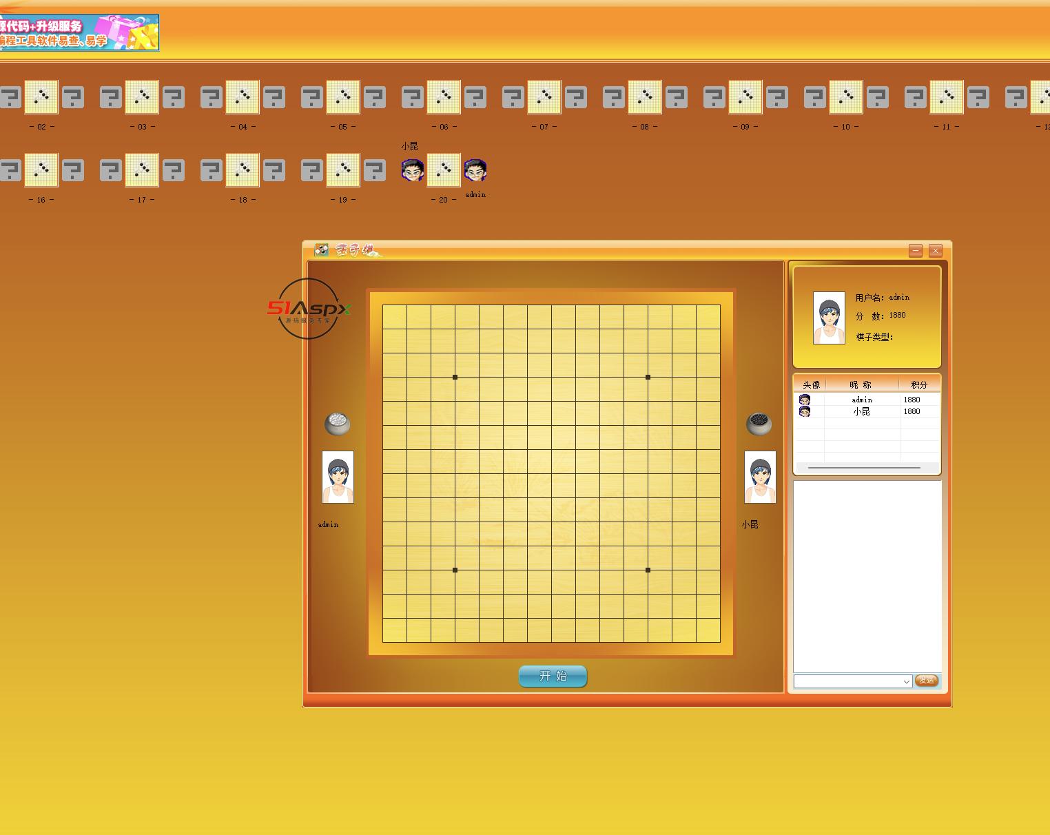Click the horizontal scrollbar under player list

[x=864, y=468]
